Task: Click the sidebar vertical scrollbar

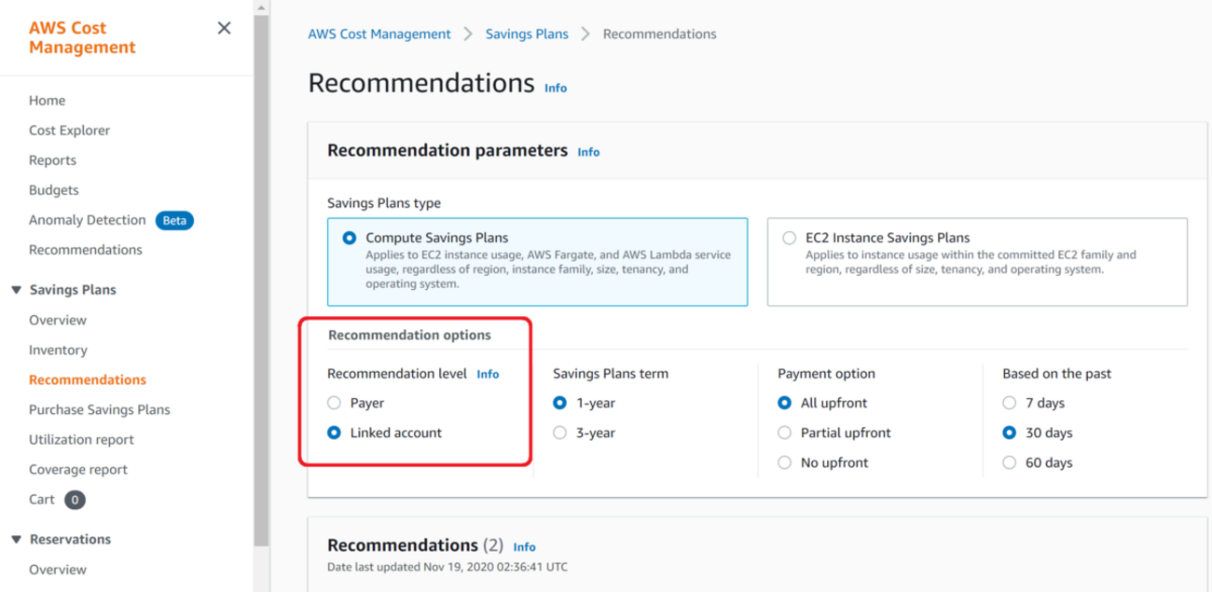Action: (261, 280)
